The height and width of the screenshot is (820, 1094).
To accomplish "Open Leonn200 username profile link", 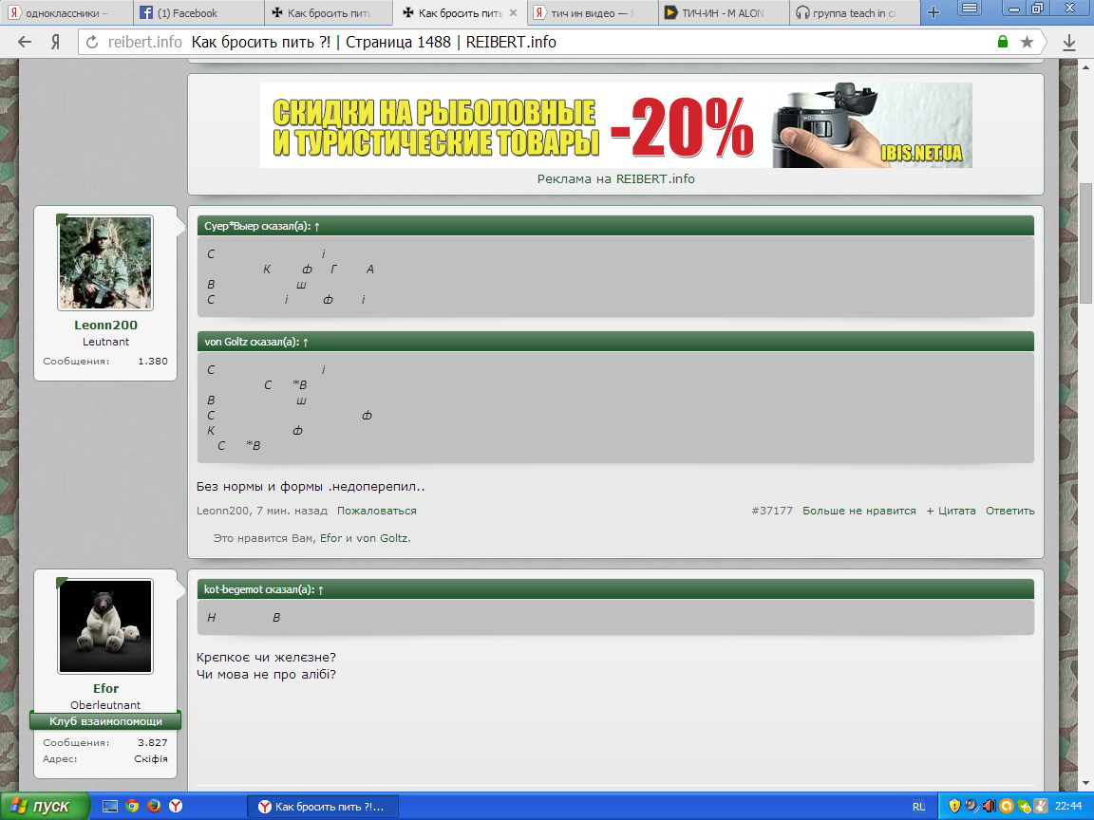I will pyautogui.click(x=106, y=325).
